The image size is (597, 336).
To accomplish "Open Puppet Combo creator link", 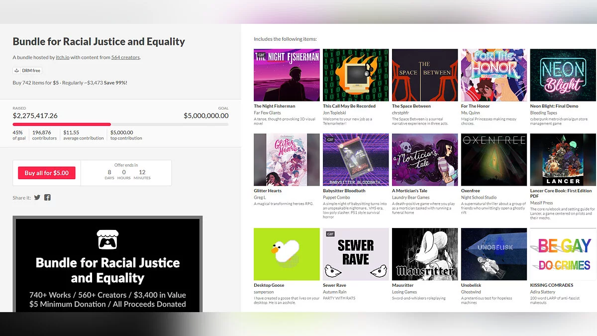I will tap(337, 198).
